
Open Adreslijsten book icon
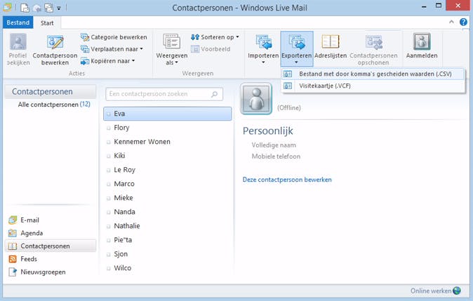click(x=331, y=41)
